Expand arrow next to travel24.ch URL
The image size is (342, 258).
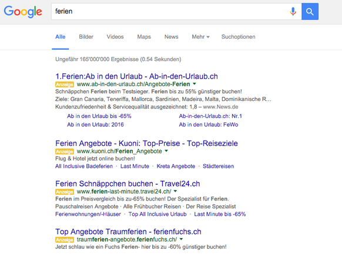175,191
